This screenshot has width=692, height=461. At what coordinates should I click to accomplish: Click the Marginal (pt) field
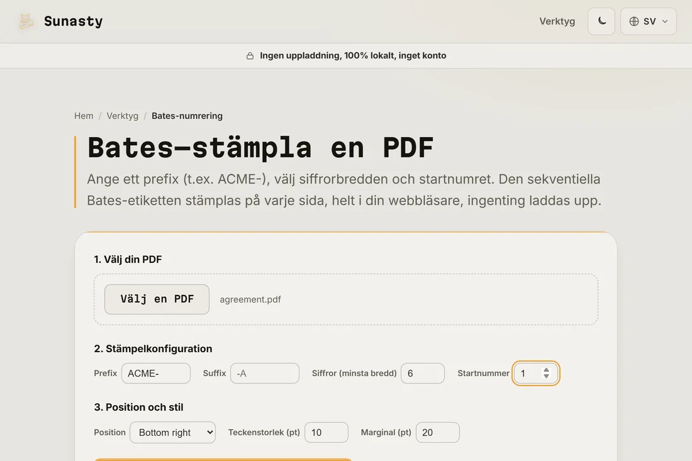(x=437, y=432)
